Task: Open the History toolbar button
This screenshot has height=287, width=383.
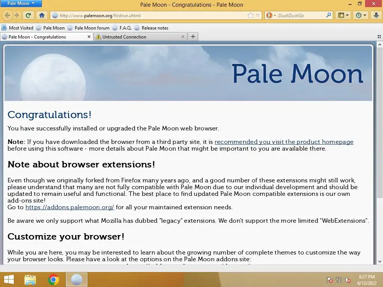Action: pos(361,15)
